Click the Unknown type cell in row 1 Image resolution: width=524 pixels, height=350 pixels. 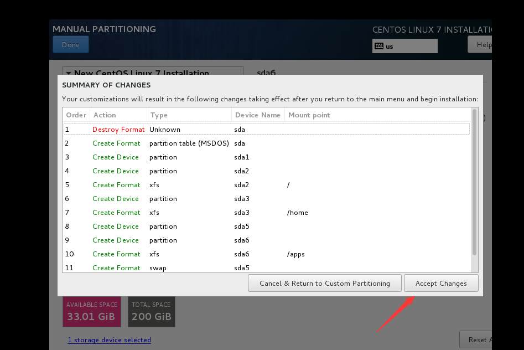click(165, 129)
